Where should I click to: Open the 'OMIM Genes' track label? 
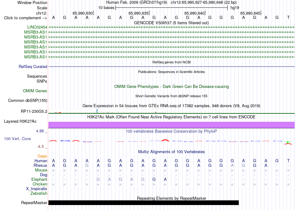(x=35, y=91)
